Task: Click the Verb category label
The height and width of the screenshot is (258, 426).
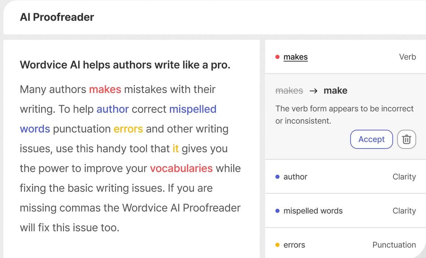Action: point(407,57)
